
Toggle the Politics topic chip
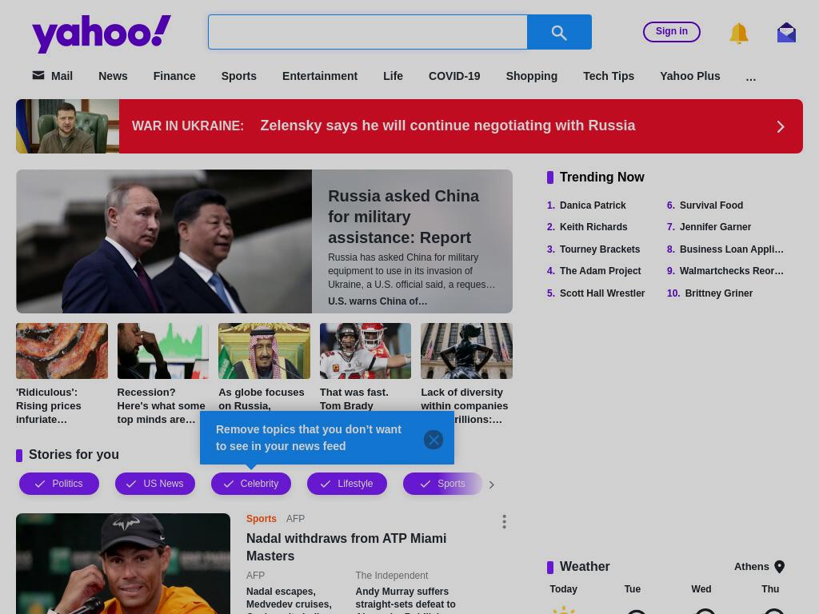click(59, 484)
